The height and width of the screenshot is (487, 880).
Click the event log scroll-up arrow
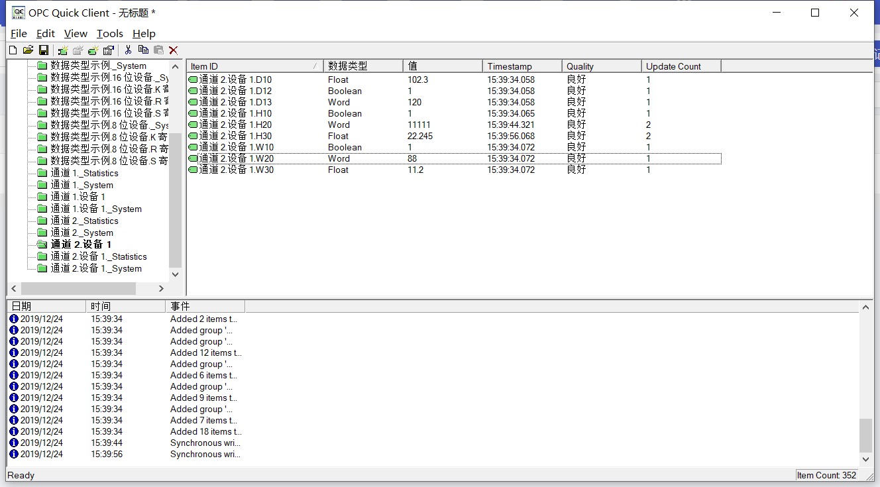866,307
